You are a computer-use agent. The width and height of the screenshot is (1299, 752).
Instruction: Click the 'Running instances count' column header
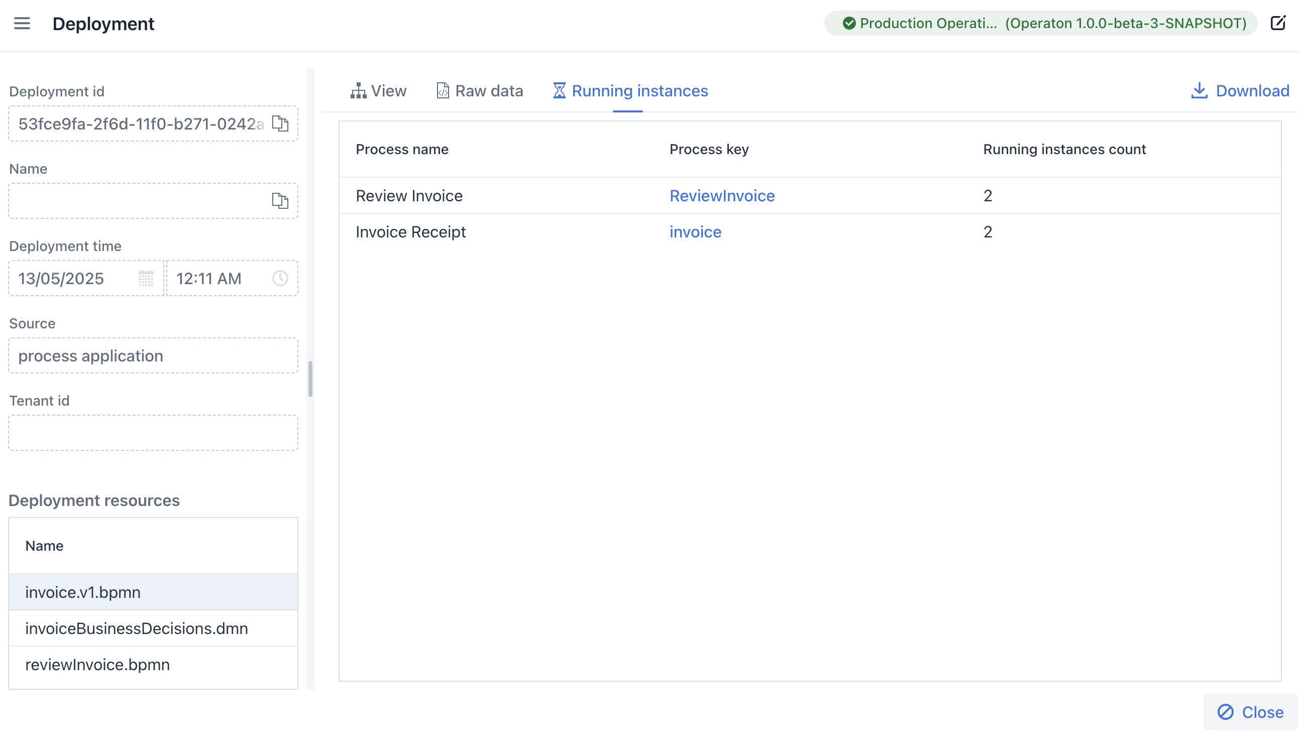click(x=1064, y=150)
